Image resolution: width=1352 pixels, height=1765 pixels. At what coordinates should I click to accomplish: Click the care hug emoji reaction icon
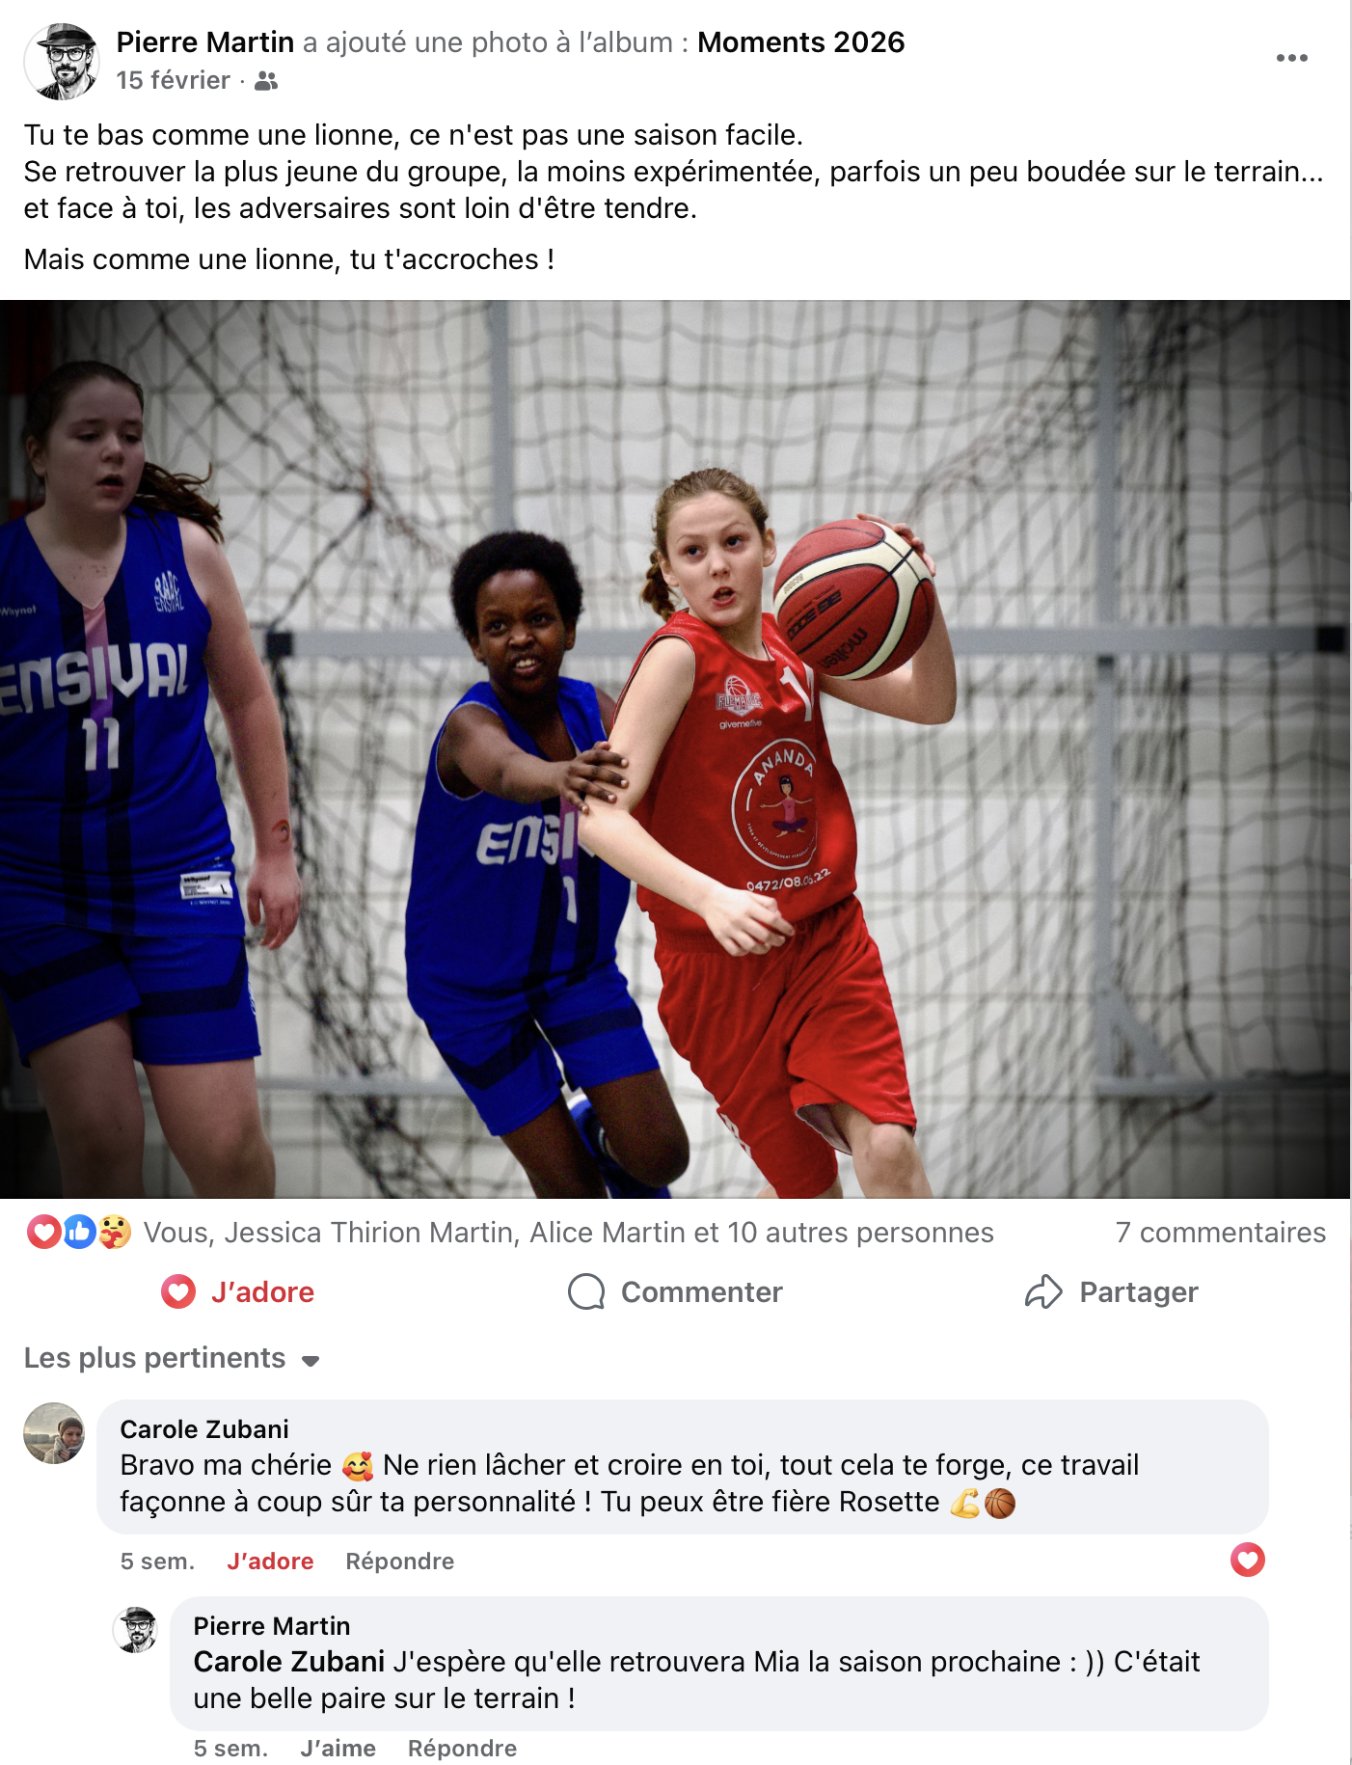(115, 1232)
